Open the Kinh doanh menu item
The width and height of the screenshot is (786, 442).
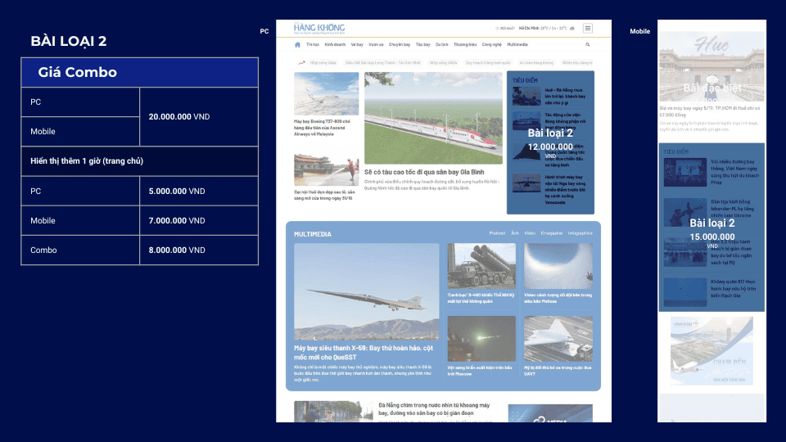335,44
